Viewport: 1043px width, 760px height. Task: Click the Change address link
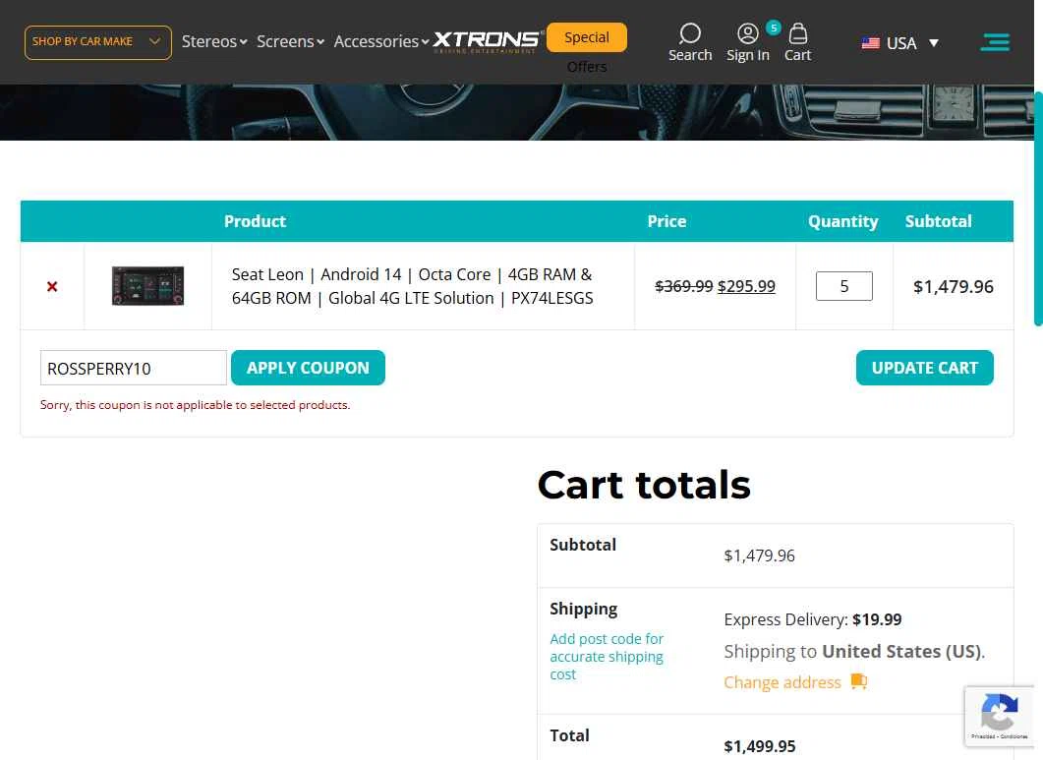(782, 682)
